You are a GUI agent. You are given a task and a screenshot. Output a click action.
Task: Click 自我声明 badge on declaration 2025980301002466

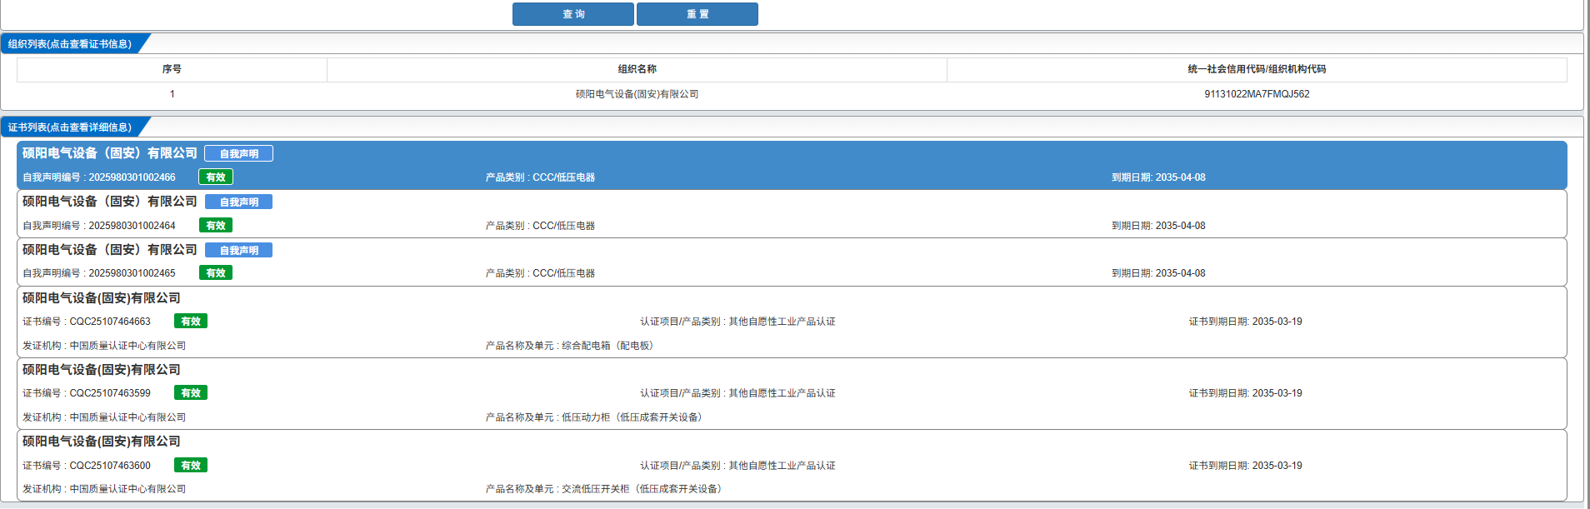[x=238, y=153]
